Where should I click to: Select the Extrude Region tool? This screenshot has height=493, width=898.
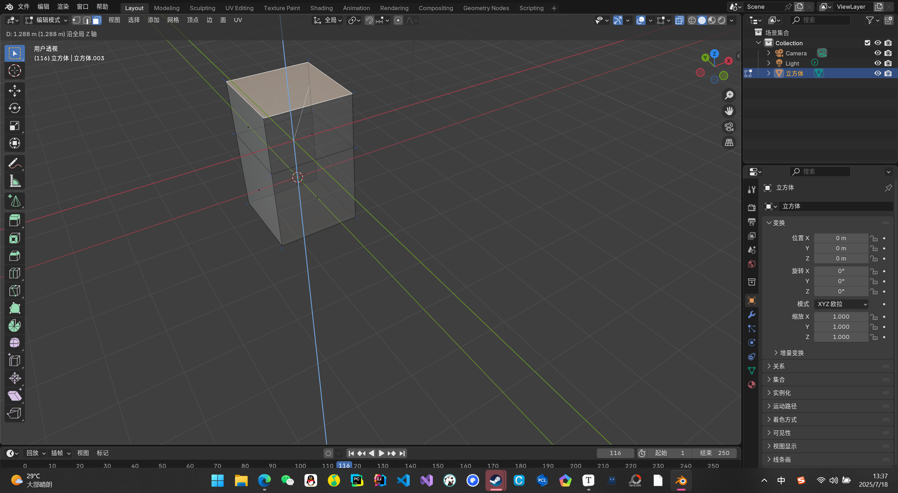coord(14,221)
